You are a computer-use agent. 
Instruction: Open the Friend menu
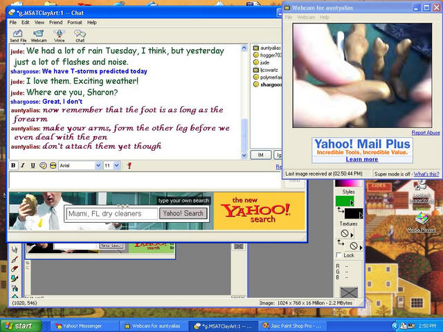(x=55, y=22)
